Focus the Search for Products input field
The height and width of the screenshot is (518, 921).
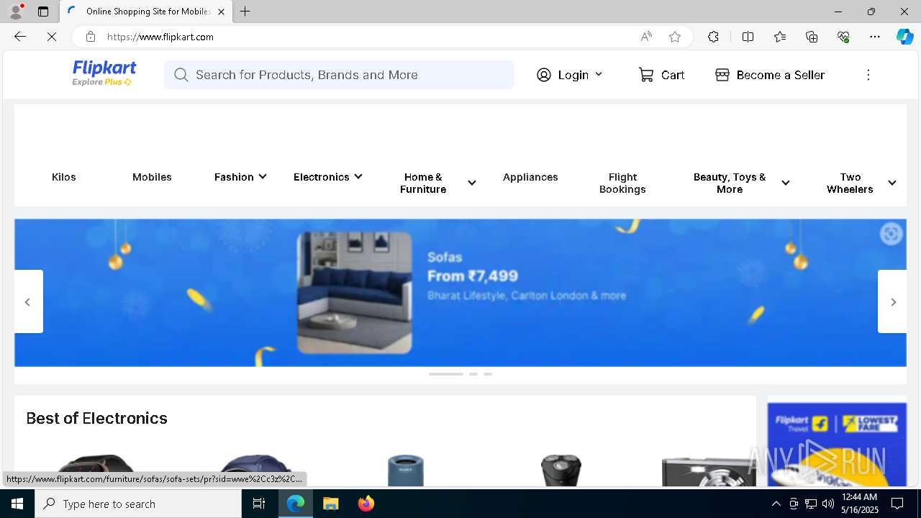pyautogui.click(x=339, y=75)
